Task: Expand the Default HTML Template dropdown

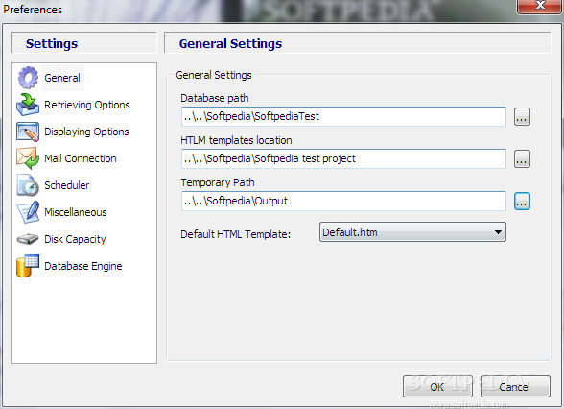Action: (x=412, y=232)
